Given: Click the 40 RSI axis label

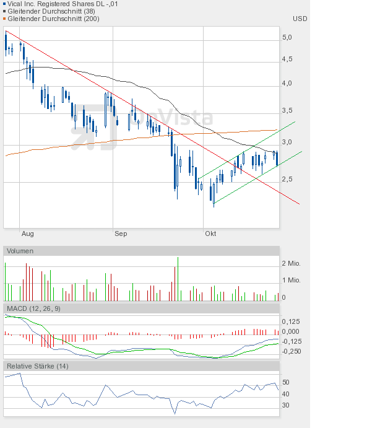Looking at the screenshot, I should (x=285, y=394).
